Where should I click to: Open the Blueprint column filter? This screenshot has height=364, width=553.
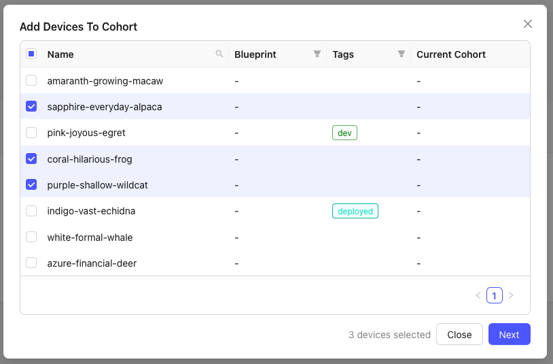pyautogui.click(x=317, y=54)
